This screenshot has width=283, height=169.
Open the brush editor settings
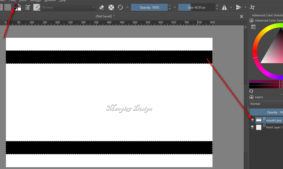pos(27,8)
